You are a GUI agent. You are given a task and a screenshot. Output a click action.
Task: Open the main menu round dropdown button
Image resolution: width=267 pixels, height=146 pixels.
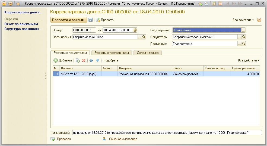[x=11, y=4]
